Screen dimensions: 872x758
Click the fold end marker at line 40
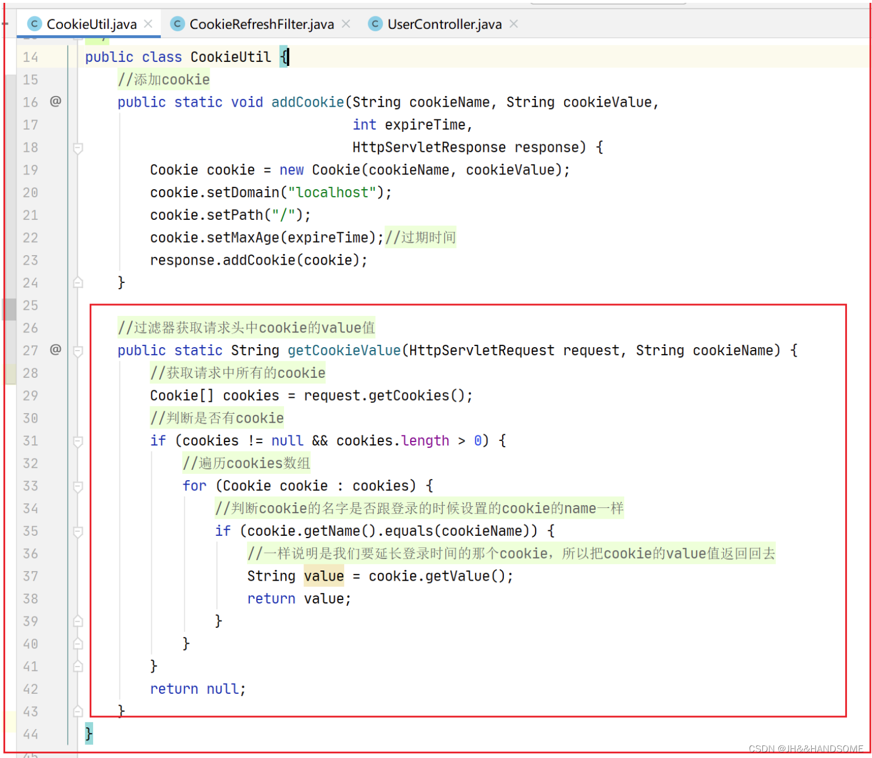78,644
